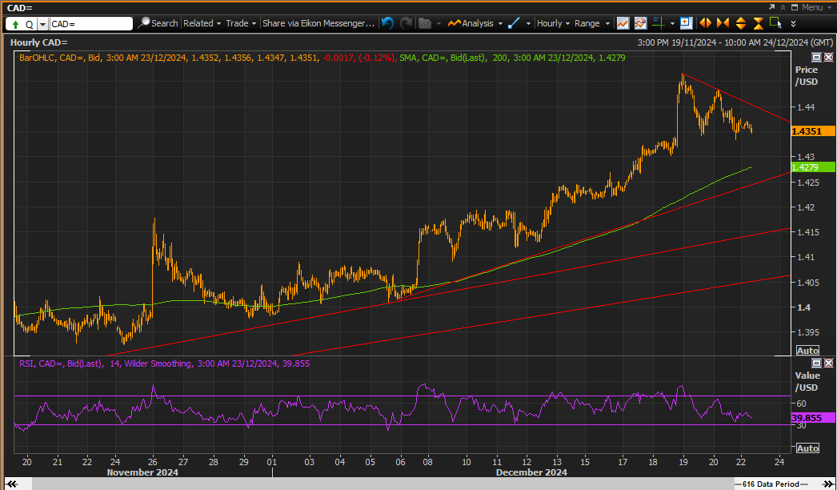The width and height of the screenshot is (837, 490).
Task: Click the Q quote icon
Action: point(29,24)
